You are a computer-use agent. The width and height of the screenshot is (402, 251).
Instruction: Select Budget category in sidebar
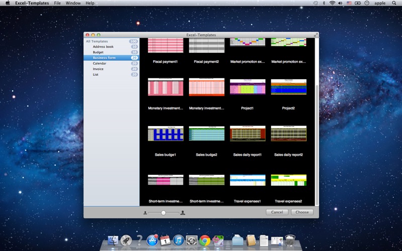(x=112, y=52)
